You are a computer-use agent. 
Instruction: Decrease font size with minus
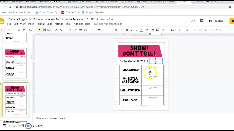click(111, 30)
